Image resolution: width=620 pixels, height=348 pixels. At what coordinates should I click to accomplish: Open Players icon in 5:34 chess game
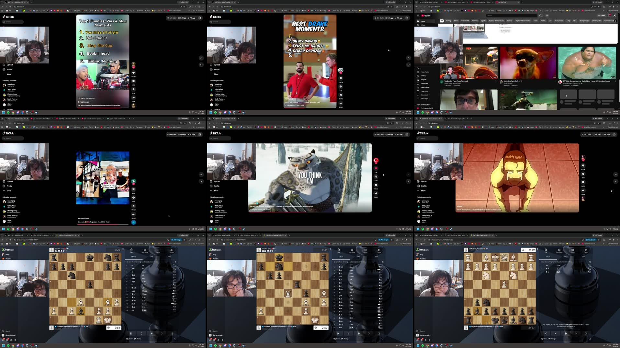click(378, 251)
